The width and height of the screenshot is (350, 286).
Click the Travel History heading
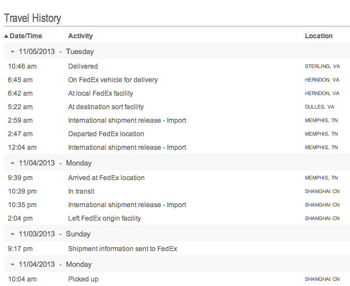pyautogui.click(x=33, y=18)
